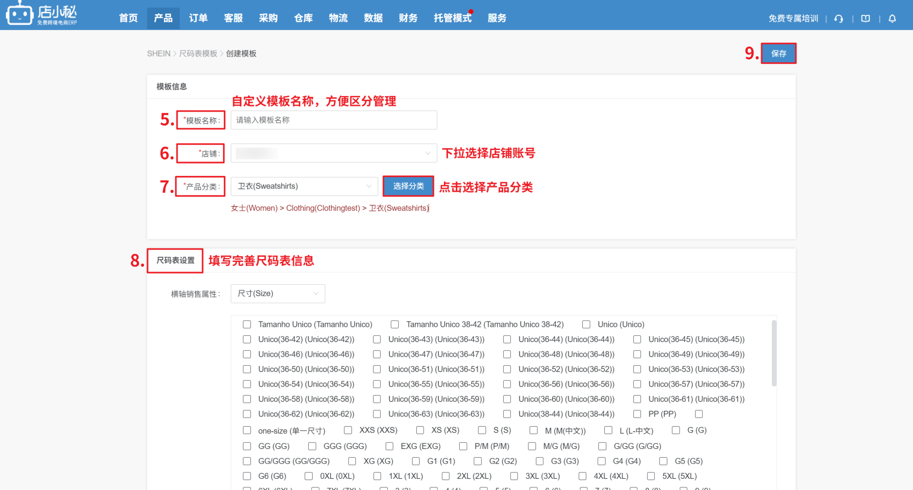The height and width of the screenshot is (490, 913).
Task: Click 选择分类 button
Action: pos(408,186)
